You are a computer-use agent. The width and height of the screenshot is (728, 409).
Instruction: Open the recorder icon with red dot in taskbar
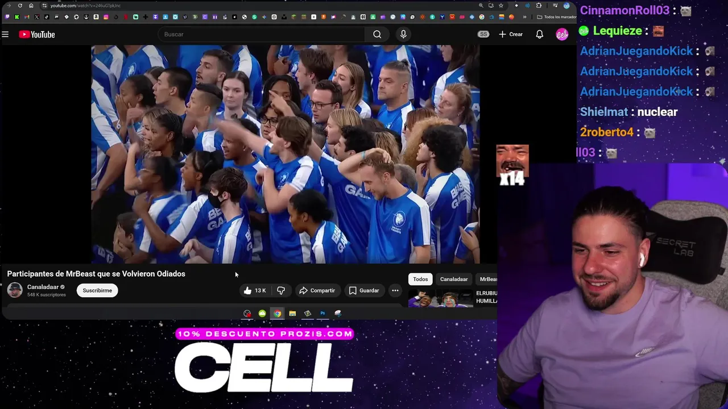tap(247, 313)
